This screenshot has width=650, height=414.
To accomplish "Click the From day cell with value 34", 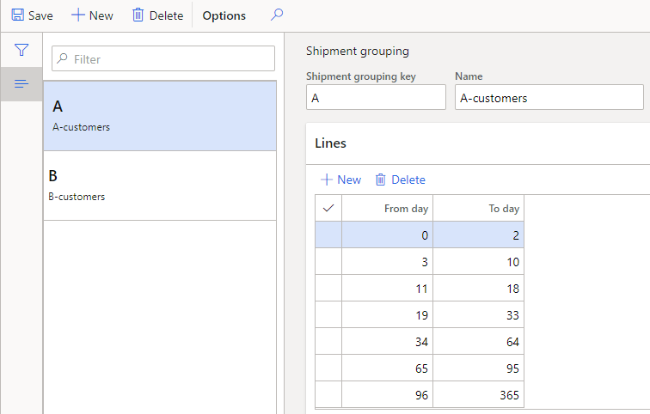I will [387, 341].
